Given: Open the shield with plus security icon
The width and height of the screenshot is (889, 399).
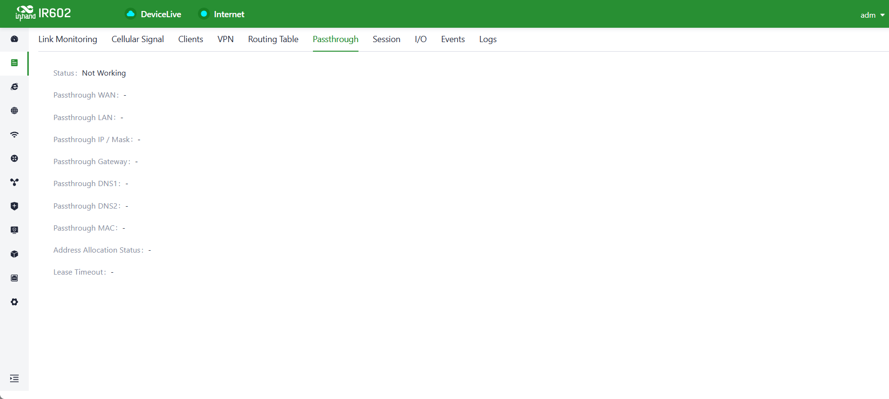Looking at the screenshot, I should click(x=14, y=206).
